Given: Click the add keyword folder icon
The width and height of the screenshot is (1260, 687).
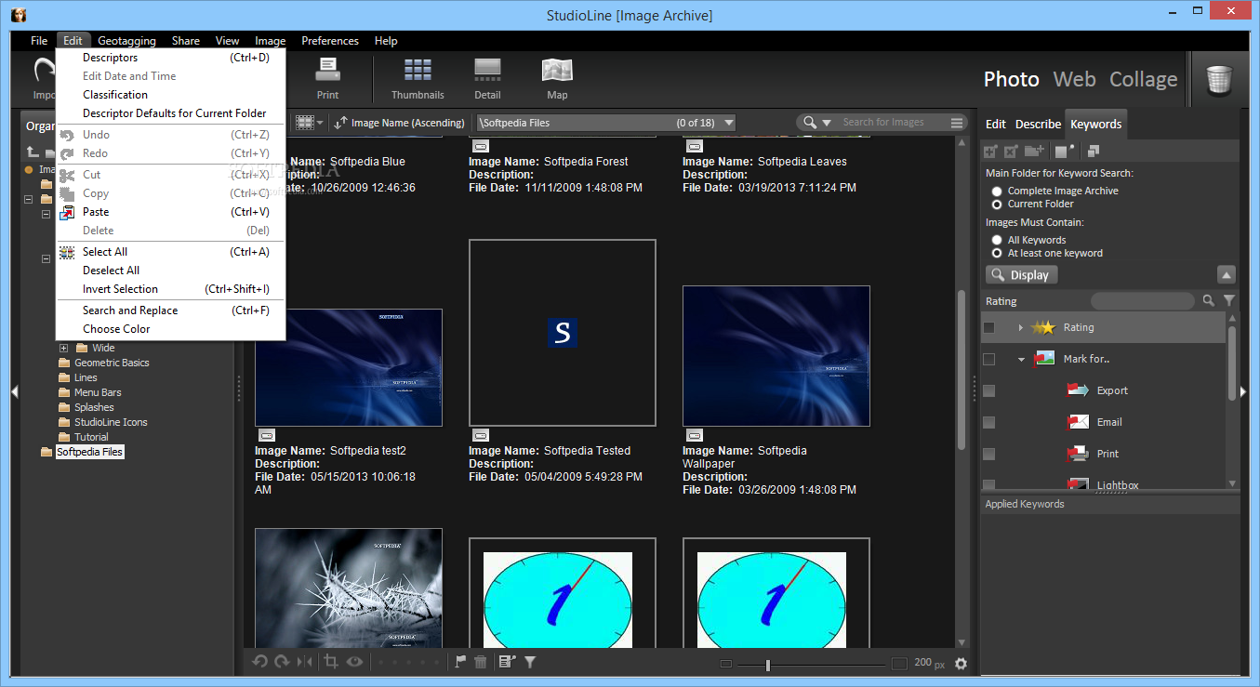Looking at the screenshot, I should (x=1034, y=152).
